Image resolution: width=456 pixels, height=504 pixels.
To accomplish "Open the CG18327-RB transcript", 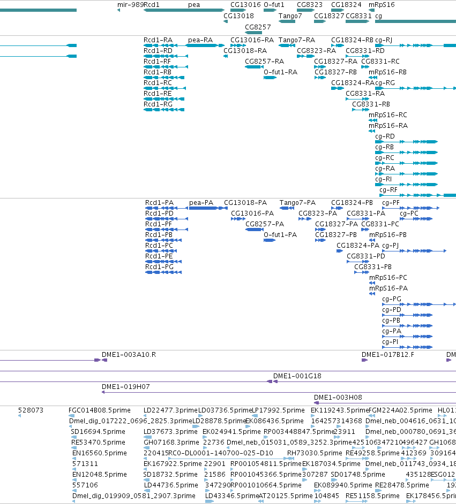I will (335, 72).
